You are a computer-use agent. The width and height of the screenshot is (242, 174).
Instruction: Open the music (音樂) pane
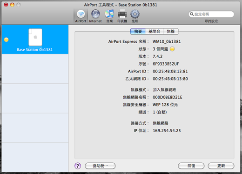point(109,16)
